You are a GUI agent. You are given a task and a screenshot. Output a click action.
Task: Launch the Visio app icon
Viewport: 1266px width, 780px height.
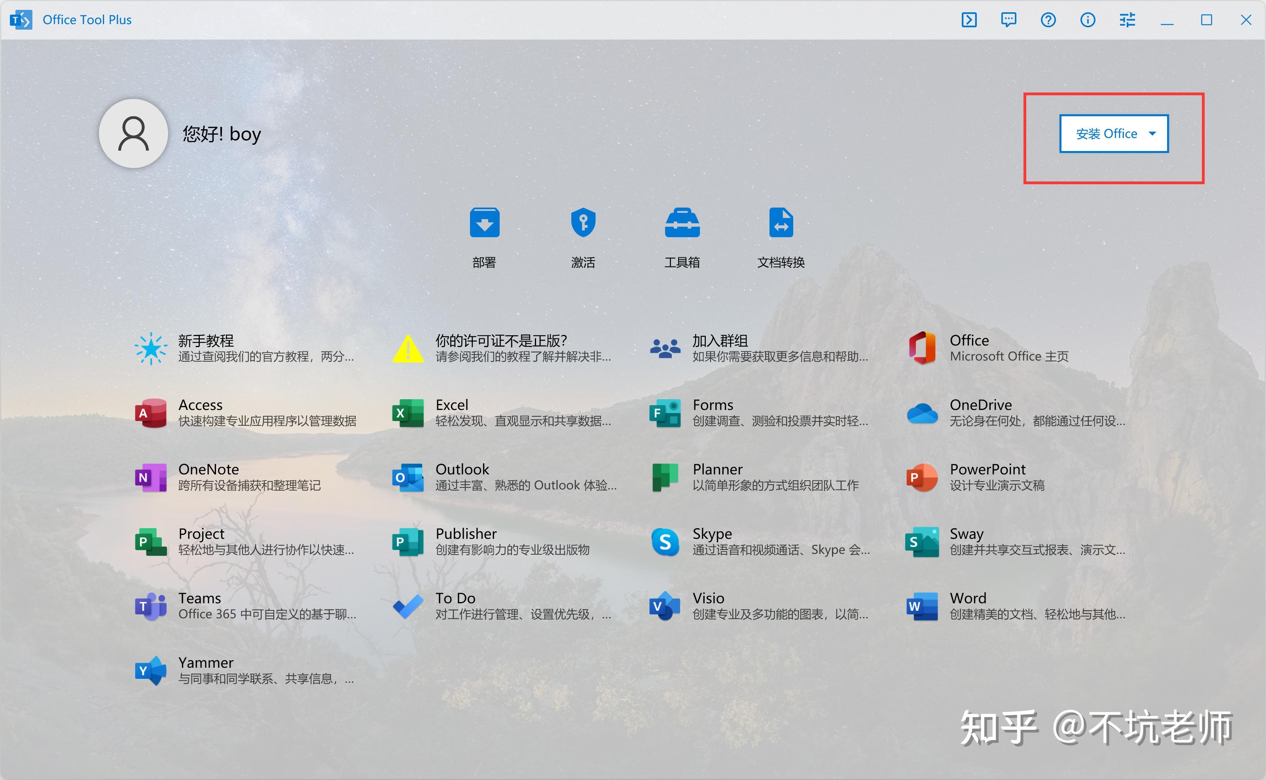(x=665, y=606)
